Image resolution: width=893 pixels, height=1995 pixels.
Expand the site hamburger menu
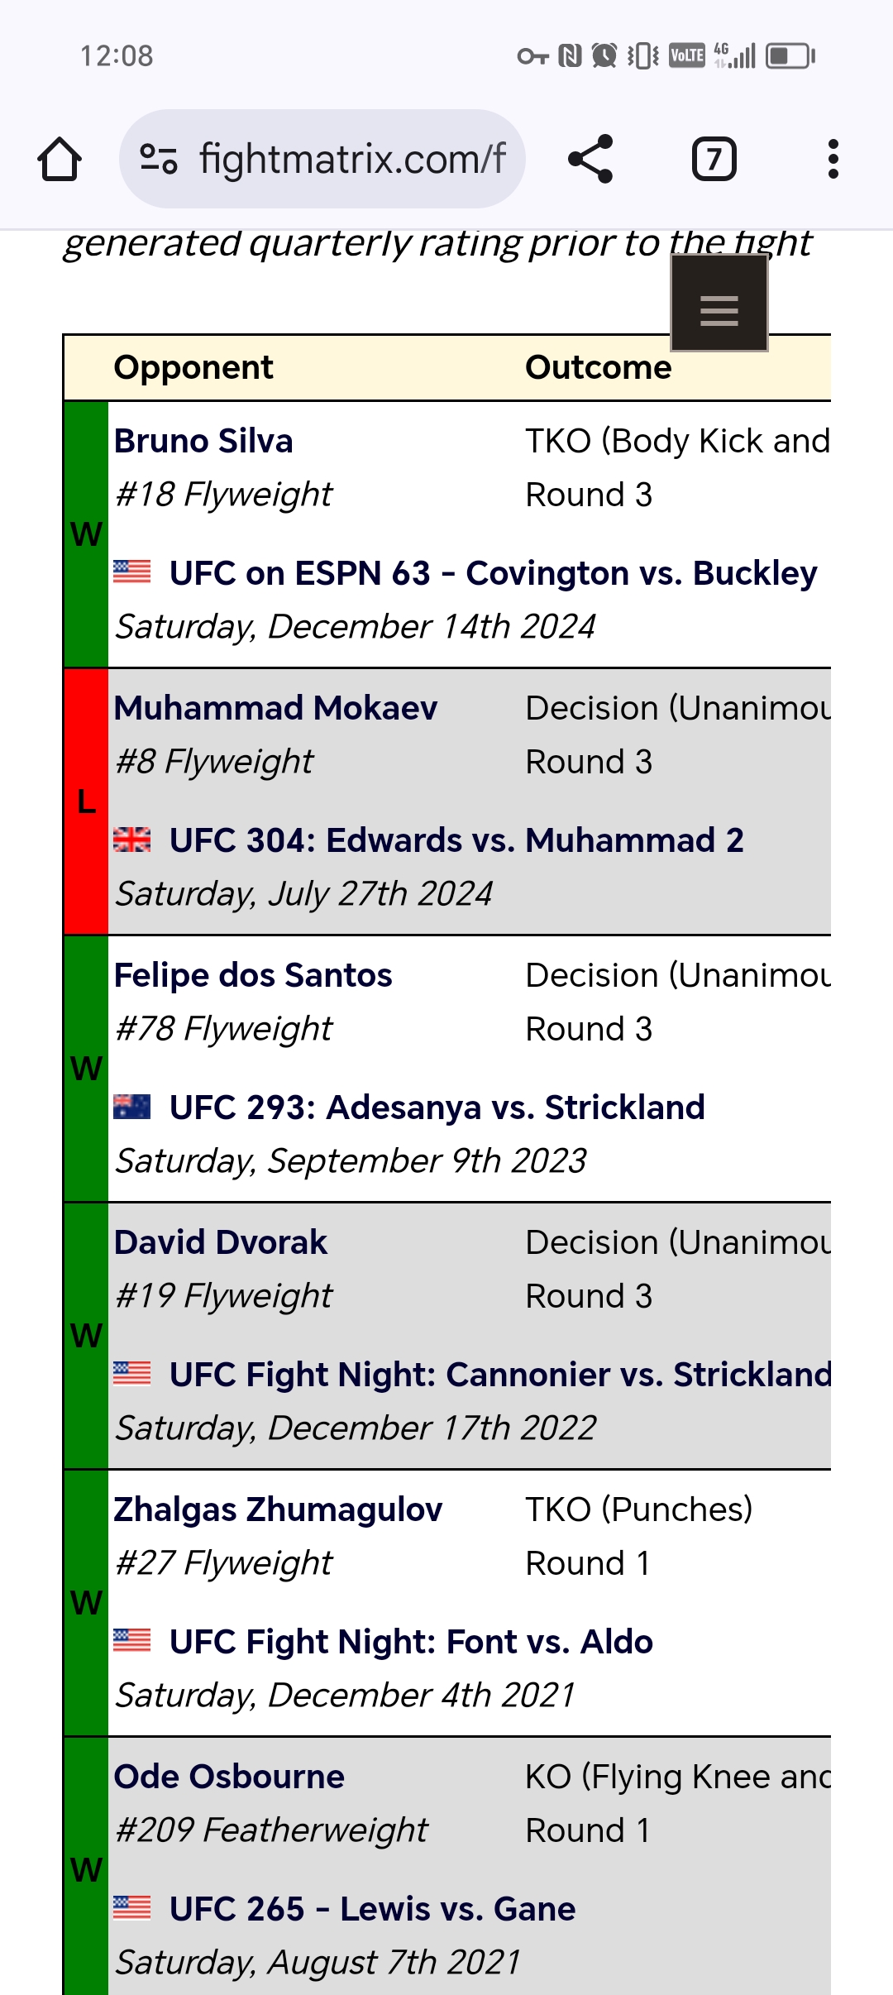[x=719, y=304]
